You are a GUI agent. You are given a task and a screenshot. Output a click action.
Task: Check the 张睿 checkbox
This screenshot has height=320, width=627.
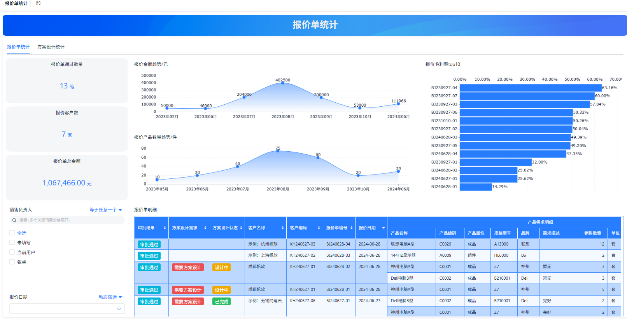click(12, 262)
